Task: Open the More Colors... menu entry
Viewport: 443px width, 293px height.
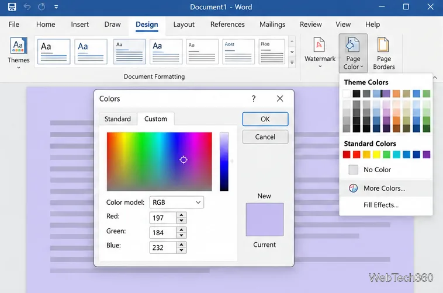Action: [x=386, y=188]
